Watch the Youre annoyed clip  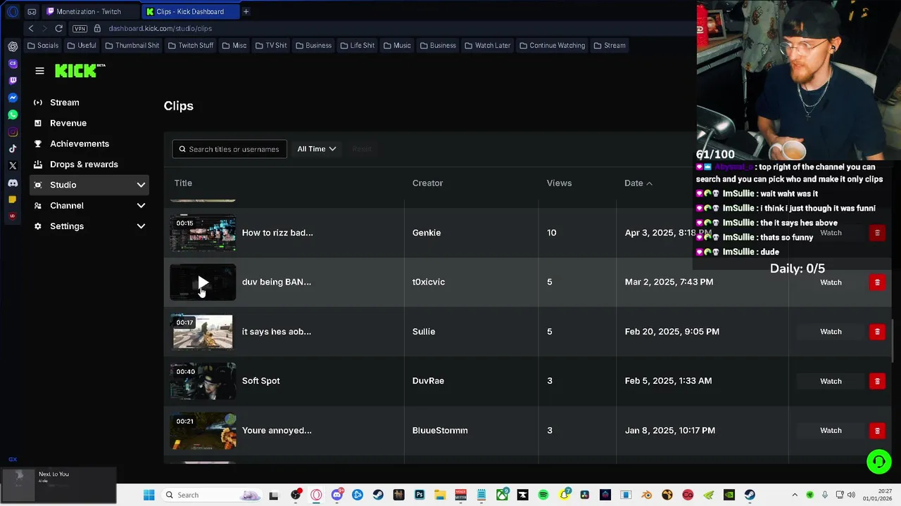pyautogui.click(x=831, y=430)
